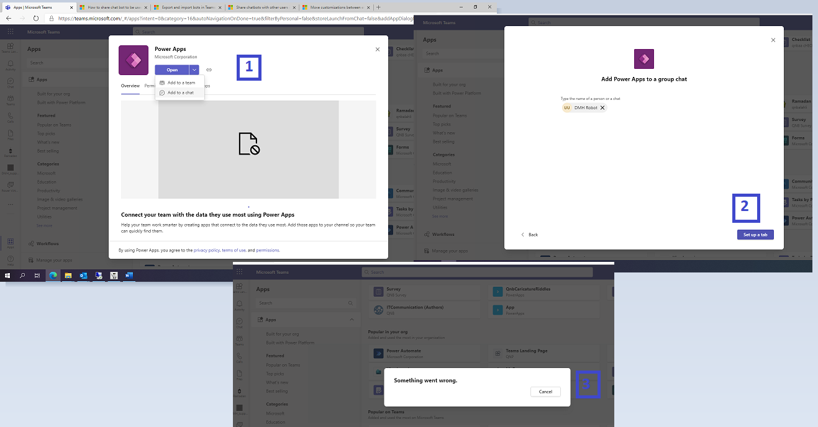This screenshot has height=427, width=818.
Task: Open privacy policy link
Action: [207, 250]
